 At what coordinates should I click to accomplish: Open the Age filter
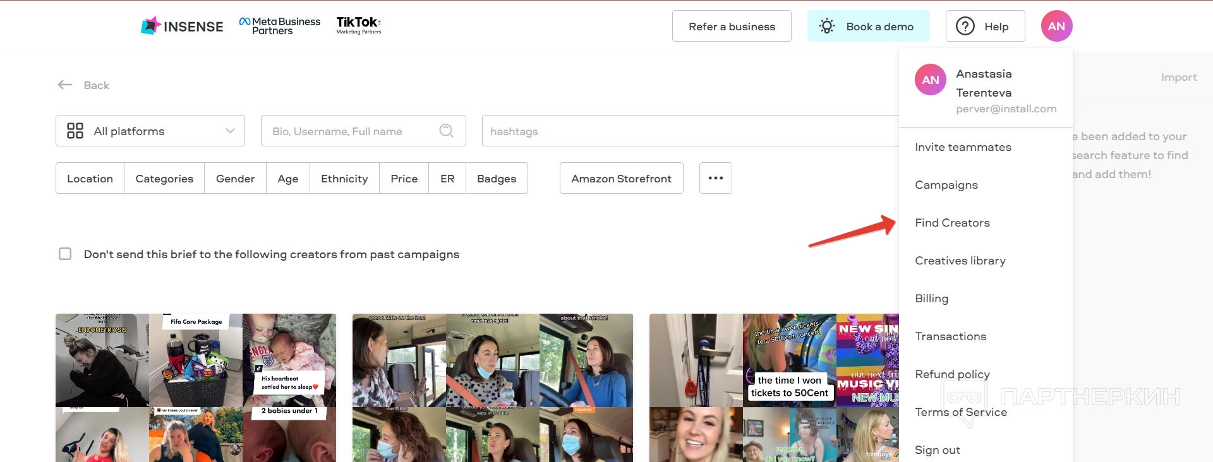click(x=288, y=178)
